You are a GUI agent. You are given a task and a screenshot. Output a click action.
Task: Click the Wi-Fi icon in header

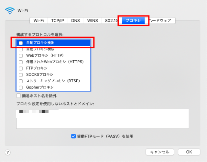pyautogui.click(x=10, y=10)
